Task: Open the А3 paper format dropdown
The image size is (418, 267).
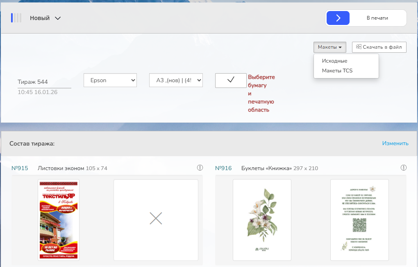Action: click(x=176, y=80)
